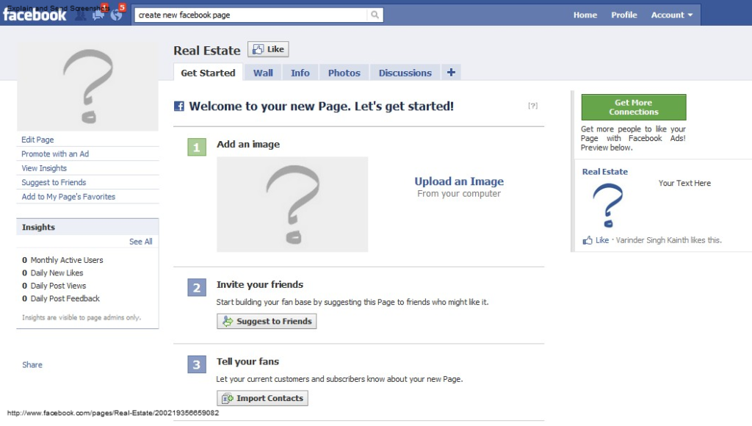Click 'Your Text Here' ad text

(684, 184)
